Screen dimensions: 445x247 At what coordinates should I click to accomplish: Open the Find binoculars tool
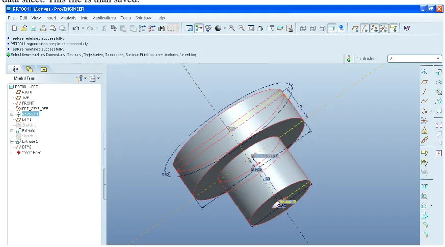click(161, 28)
